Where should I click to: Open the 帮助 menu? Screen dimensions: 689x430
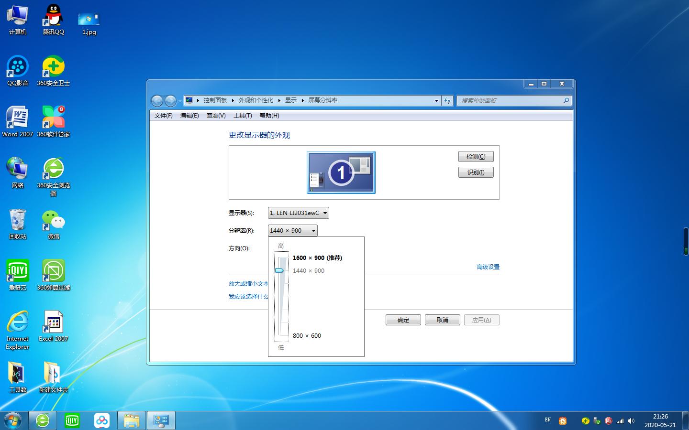269,115
